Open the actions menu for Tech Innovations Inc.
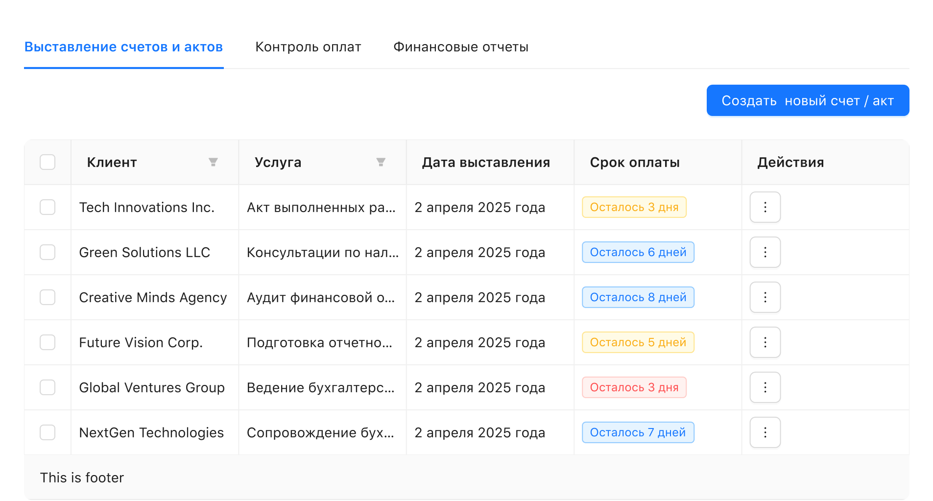This screenshot has height=501, width=933. (x=765, y=207)
